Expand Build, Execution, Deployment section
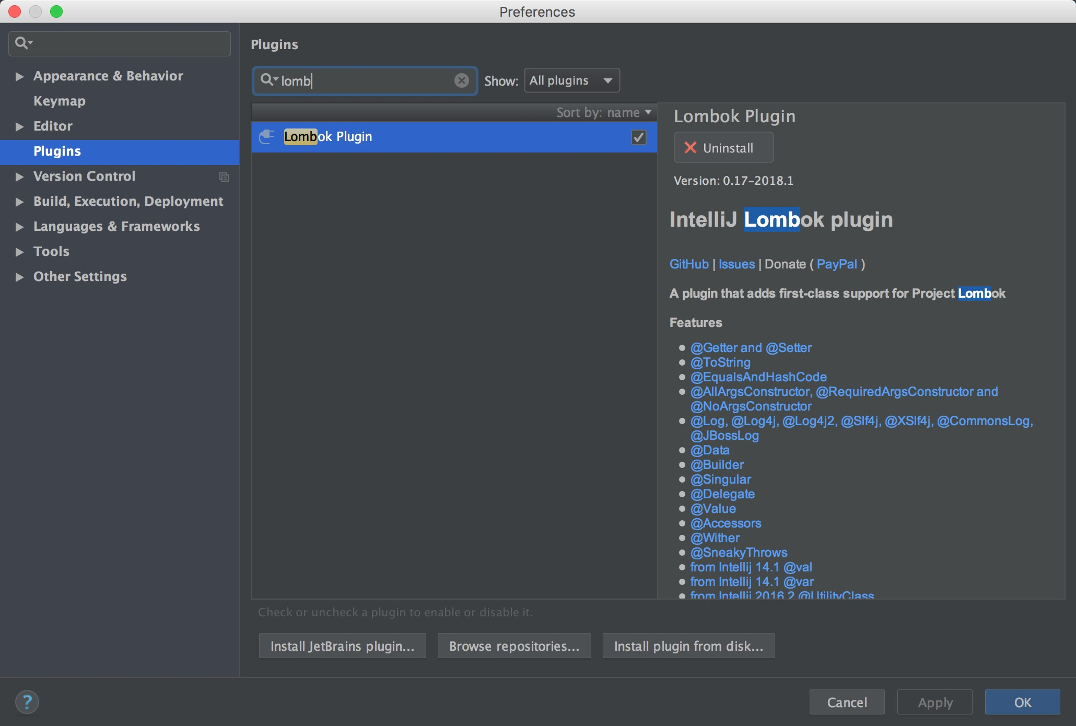1076x726 pixels. click(x=20, y=202)
